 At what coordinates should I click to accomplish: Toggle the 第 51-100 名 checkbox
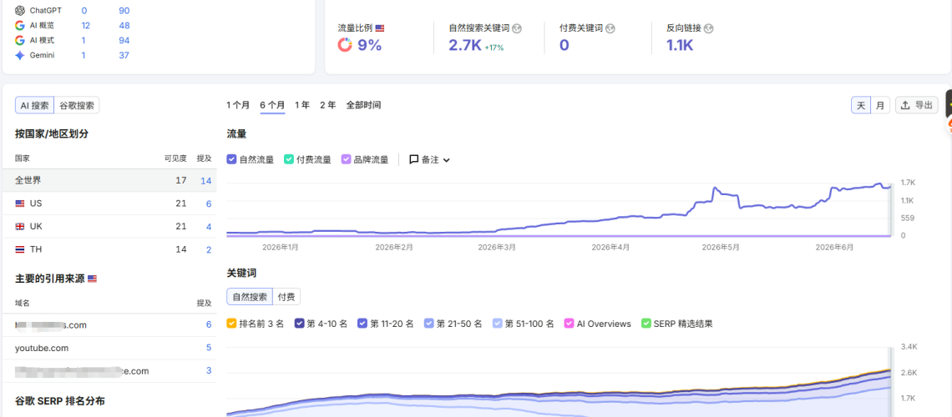(497, 324)
